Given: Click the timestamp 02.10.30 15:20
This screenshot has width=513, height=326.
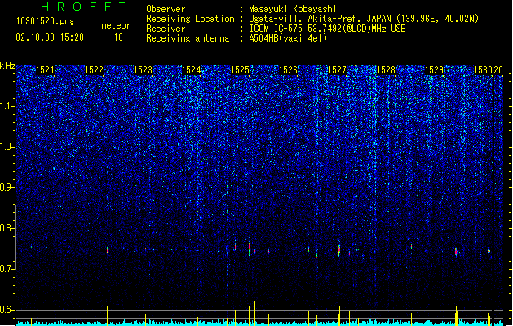Looking at the screenshot, I should [x=50, y=37].
